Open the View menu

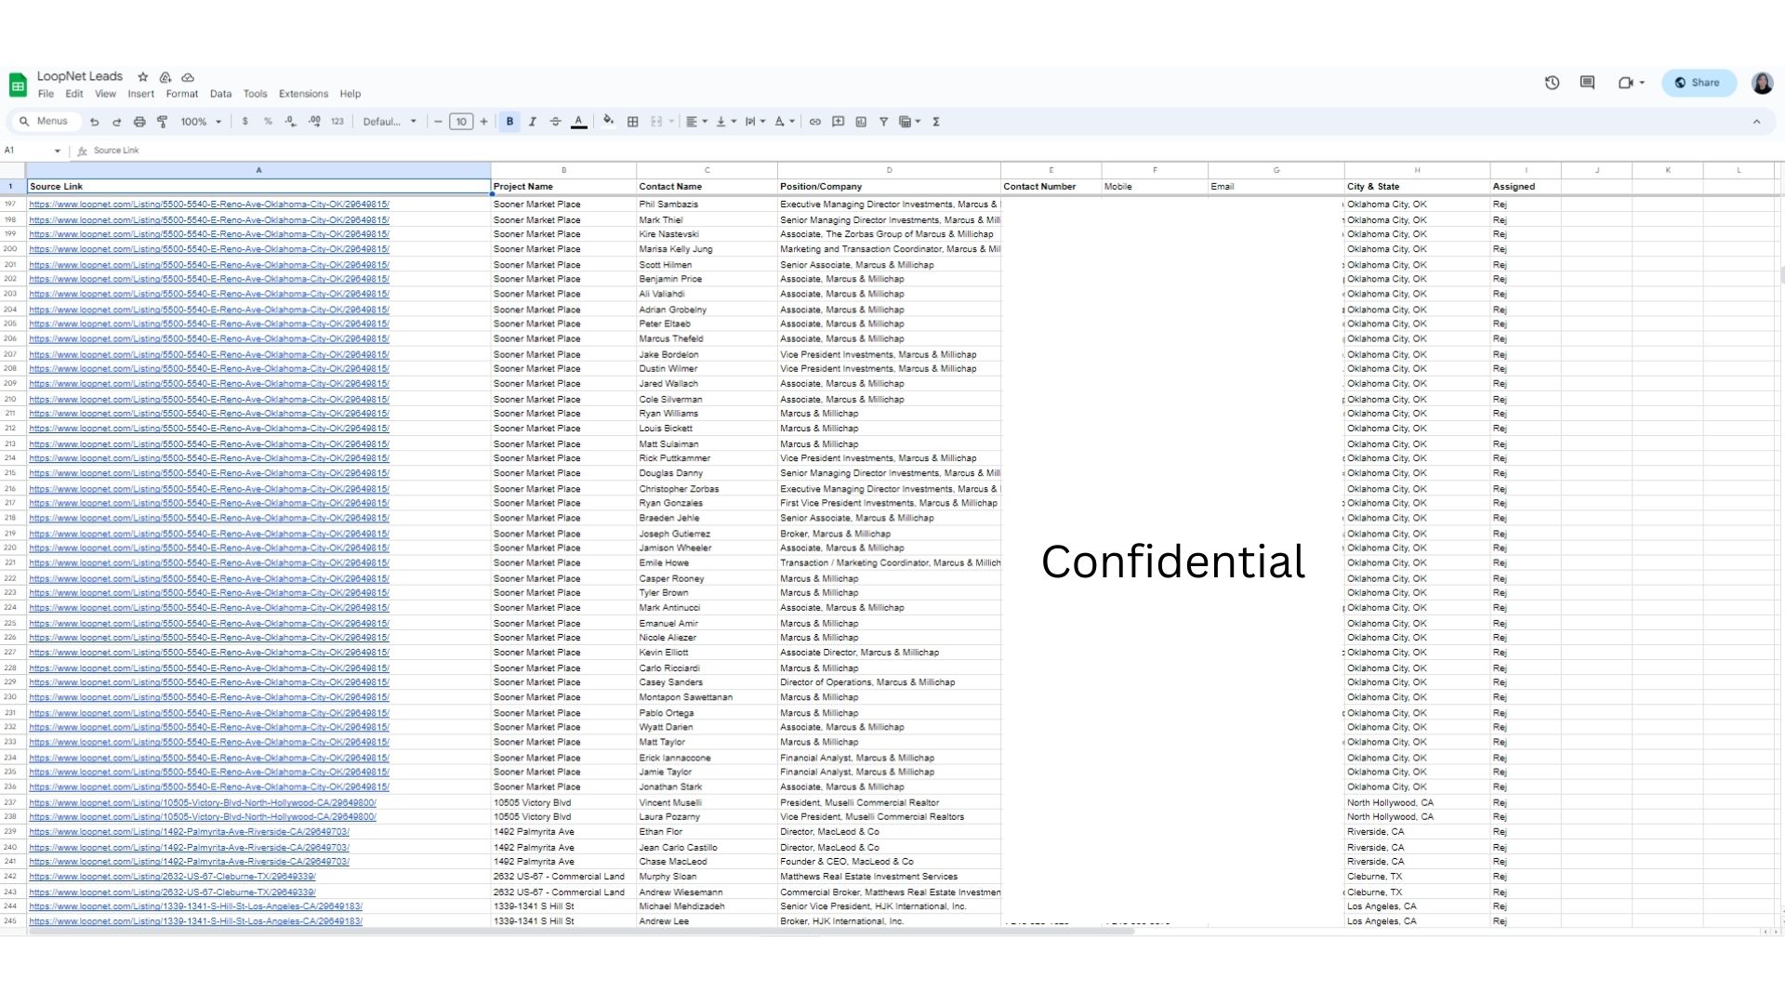(x=106, y=94)
